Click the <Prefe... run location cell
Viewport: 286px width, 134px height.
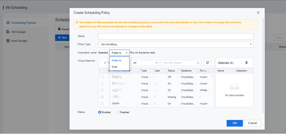pyautogui.click(x=204, y=90)
